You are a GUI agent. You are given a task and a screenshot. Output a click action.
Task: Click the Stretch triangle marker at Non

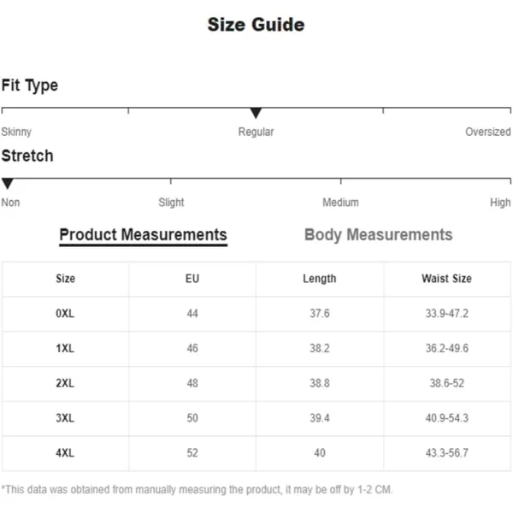click(x=7, y=184)
